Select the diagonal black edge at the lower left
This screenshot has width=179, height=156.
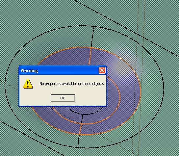32,138
